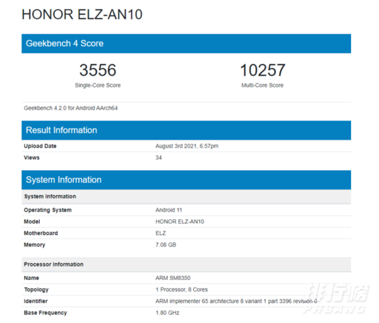Screen dimensions: 379x323
Task: Select Geekbench 4.2.0 for Android AArch64 text
Action: coord(71,108)
